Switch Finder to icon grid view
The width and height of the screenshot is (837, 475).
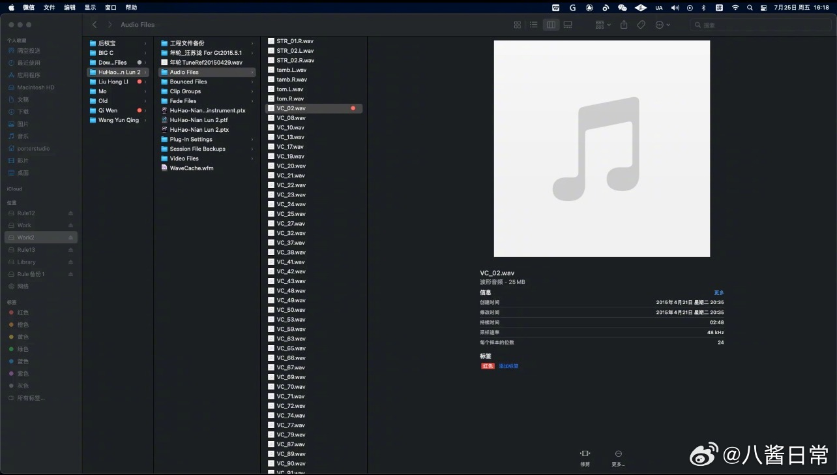[518, 25]
